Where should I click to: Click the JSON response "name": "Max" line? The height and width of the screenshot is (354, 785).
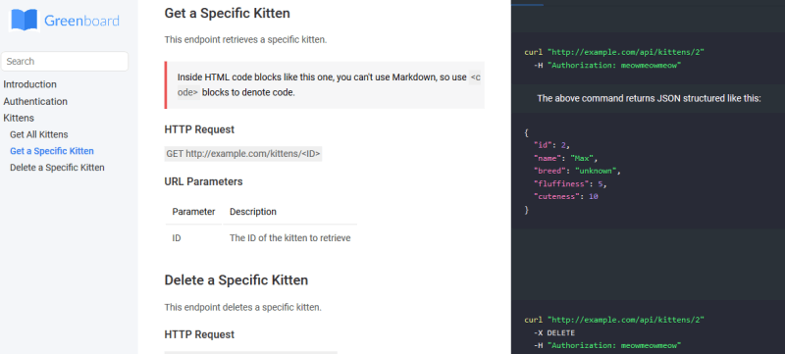point(566,158)
